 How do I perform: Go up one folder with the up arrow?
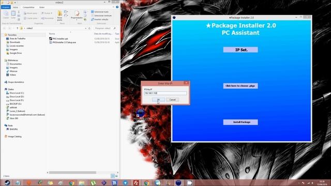tap(17, 28)
